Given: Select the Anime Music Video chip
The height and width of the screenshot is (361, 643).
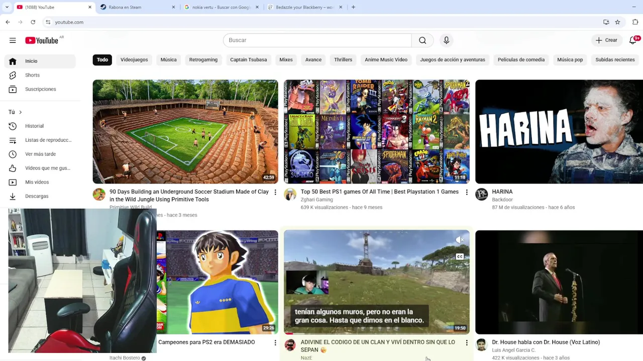Looking at the screenshot, I should (x=386, y=60).
